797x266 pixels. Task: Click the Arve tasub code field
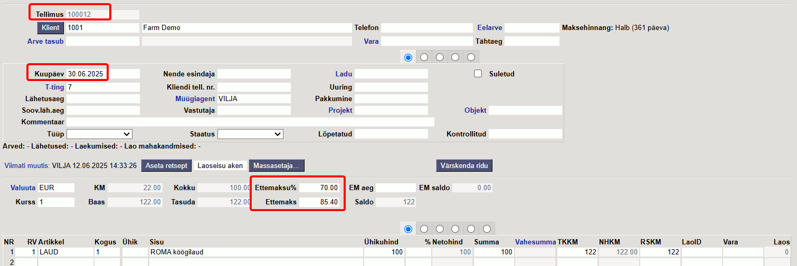pyautogui.click(x=103, y=41)
